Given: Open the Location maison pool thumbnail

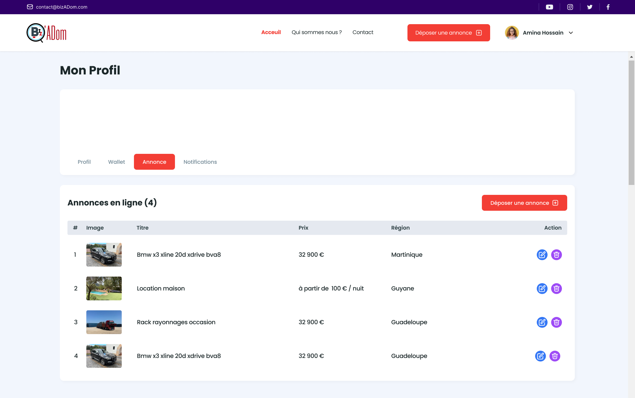Looking at the screenshot, I should (x=104, y=288).
